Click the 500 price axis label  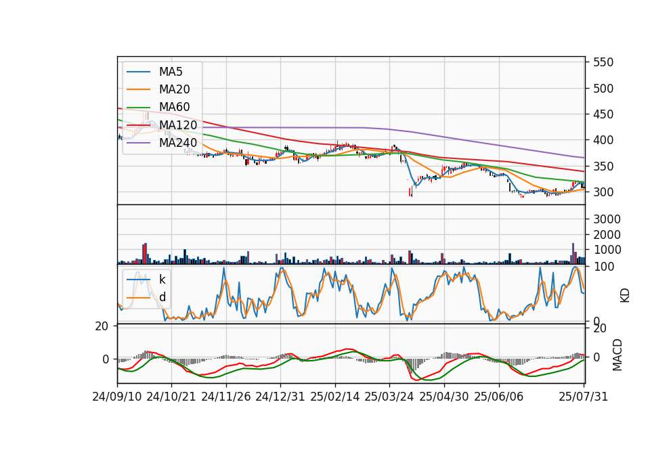(603, 89)
